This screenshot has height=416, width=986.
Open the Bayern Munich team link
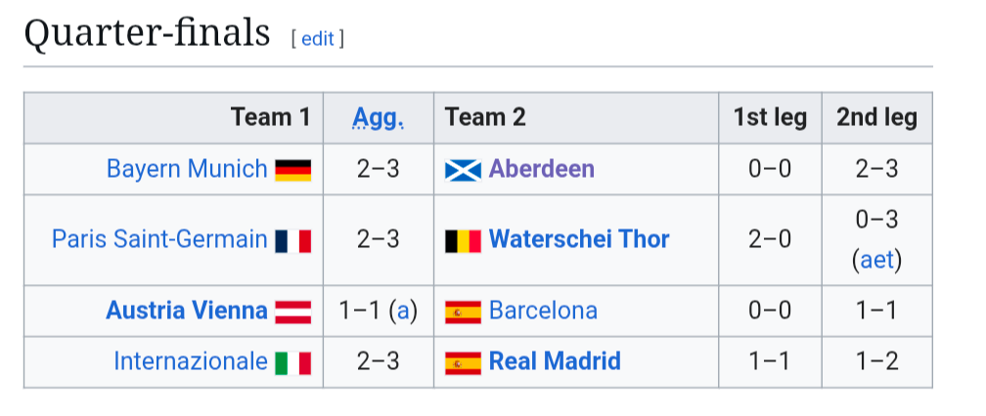[186, 169]
